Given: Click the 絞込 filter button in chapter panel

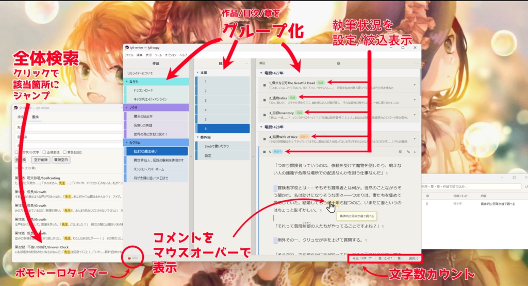Looking at the screenshot, I should (x=262, y=63).
